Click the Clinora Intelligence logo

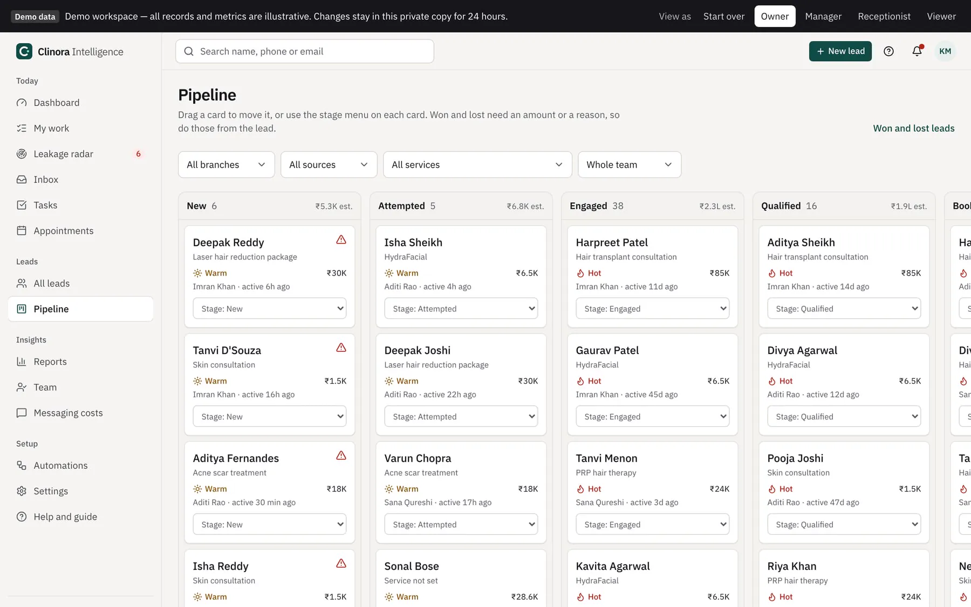[70, 52]
